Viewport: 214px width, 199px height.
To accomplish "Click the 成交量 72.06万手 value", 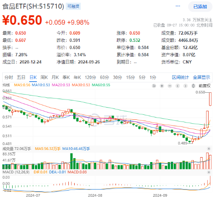I will click(x=188, y=33).
